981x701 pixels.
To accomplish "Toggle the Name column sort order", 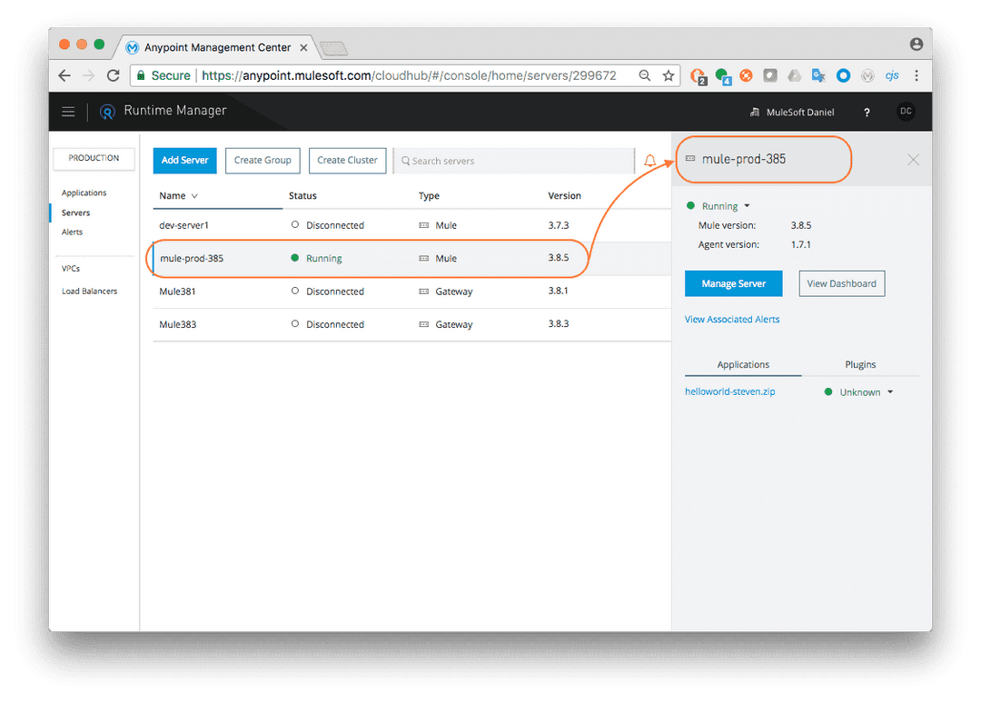I will pyautogui.click(x=178, y=195).
